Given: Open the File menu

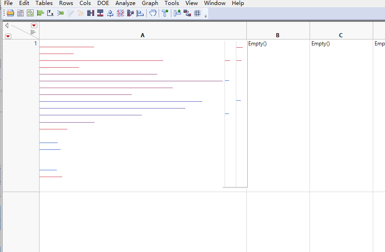Looking at the screenshot, I should 9,3.
